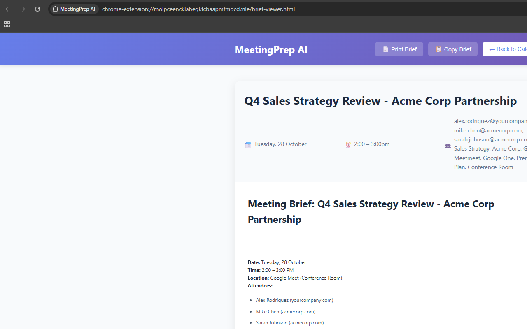Viewport: 527px width, 329px height.
Task: Click the arrow icon on Back to Calendar
Action: 492,49
